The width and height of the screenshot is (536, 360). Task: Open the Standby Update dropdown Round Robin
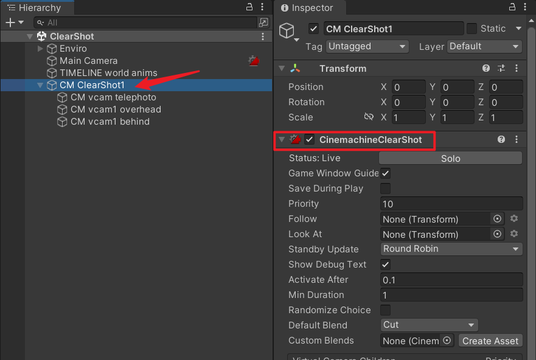(451, 249)
